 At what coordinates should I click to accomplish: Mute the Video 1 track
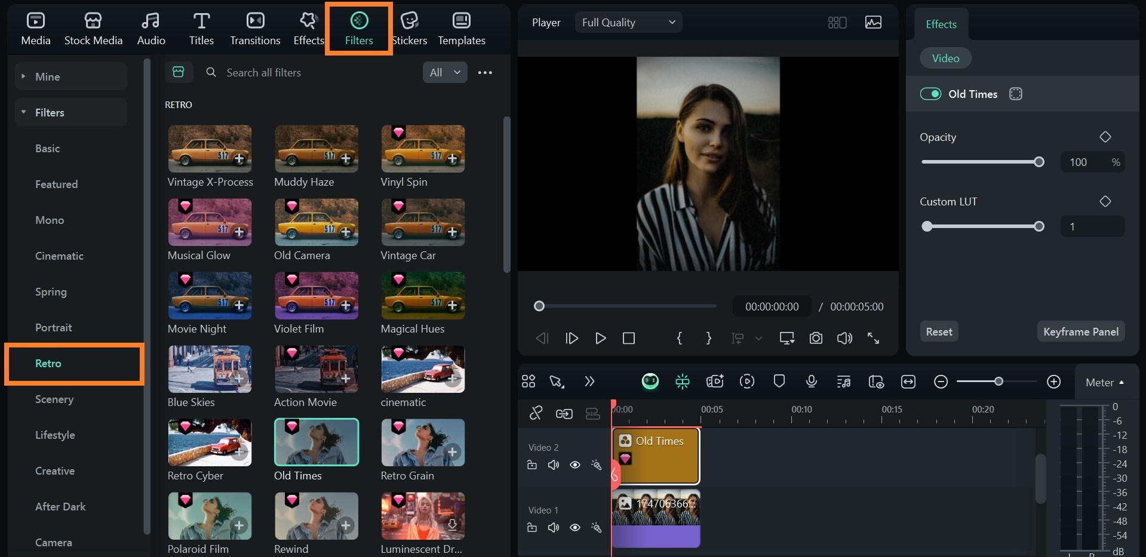(x=554, y=528)
